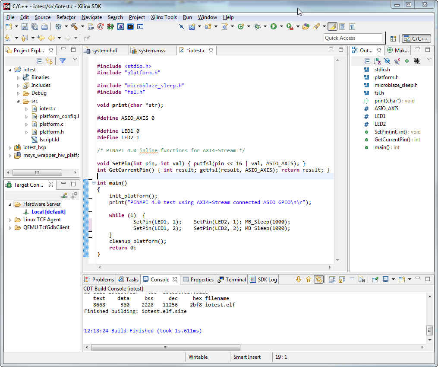Click the new target connection icon

64,195
